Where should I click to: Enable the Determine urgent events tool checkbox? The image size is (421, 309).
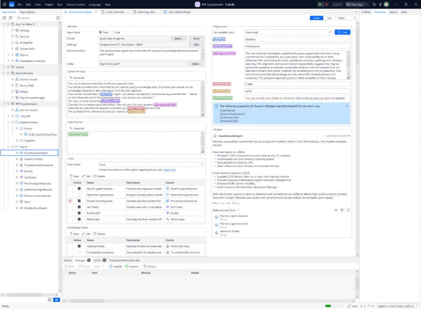(79, 194)
